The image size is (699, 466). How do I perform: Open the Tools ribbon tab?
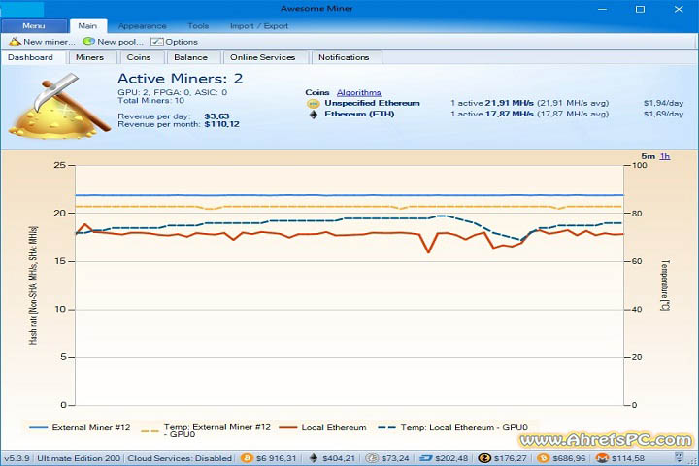pos(198,26)
